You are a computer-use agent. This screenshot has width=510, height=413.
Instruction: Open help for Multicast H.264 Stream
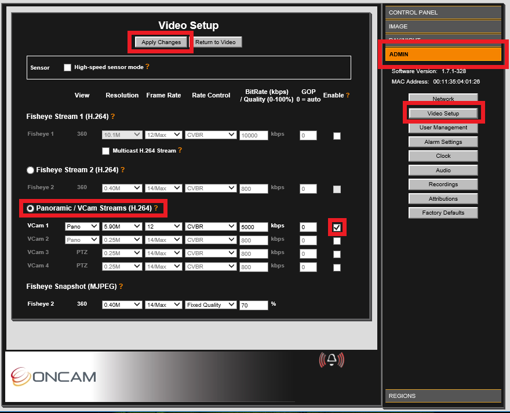tap(180, 150)
